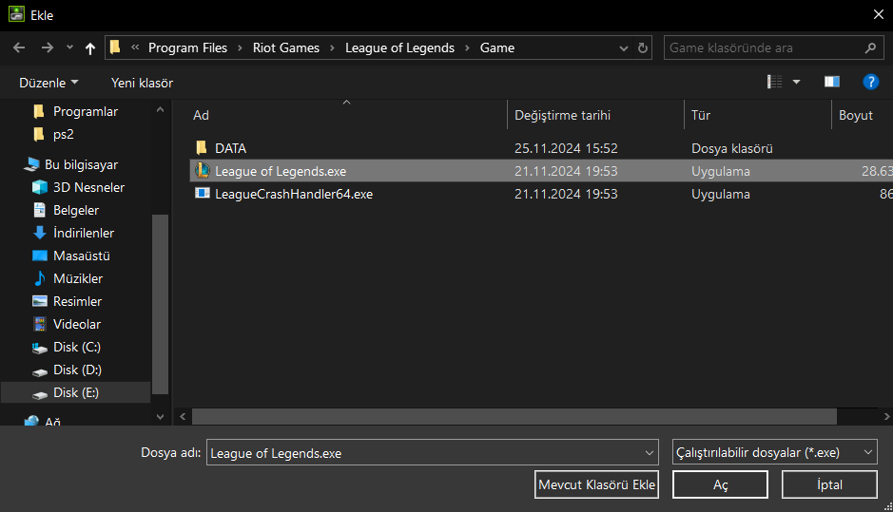893x512 pixels.
Task: Open recent locations dropdown arrow
Action: point(69,47)
